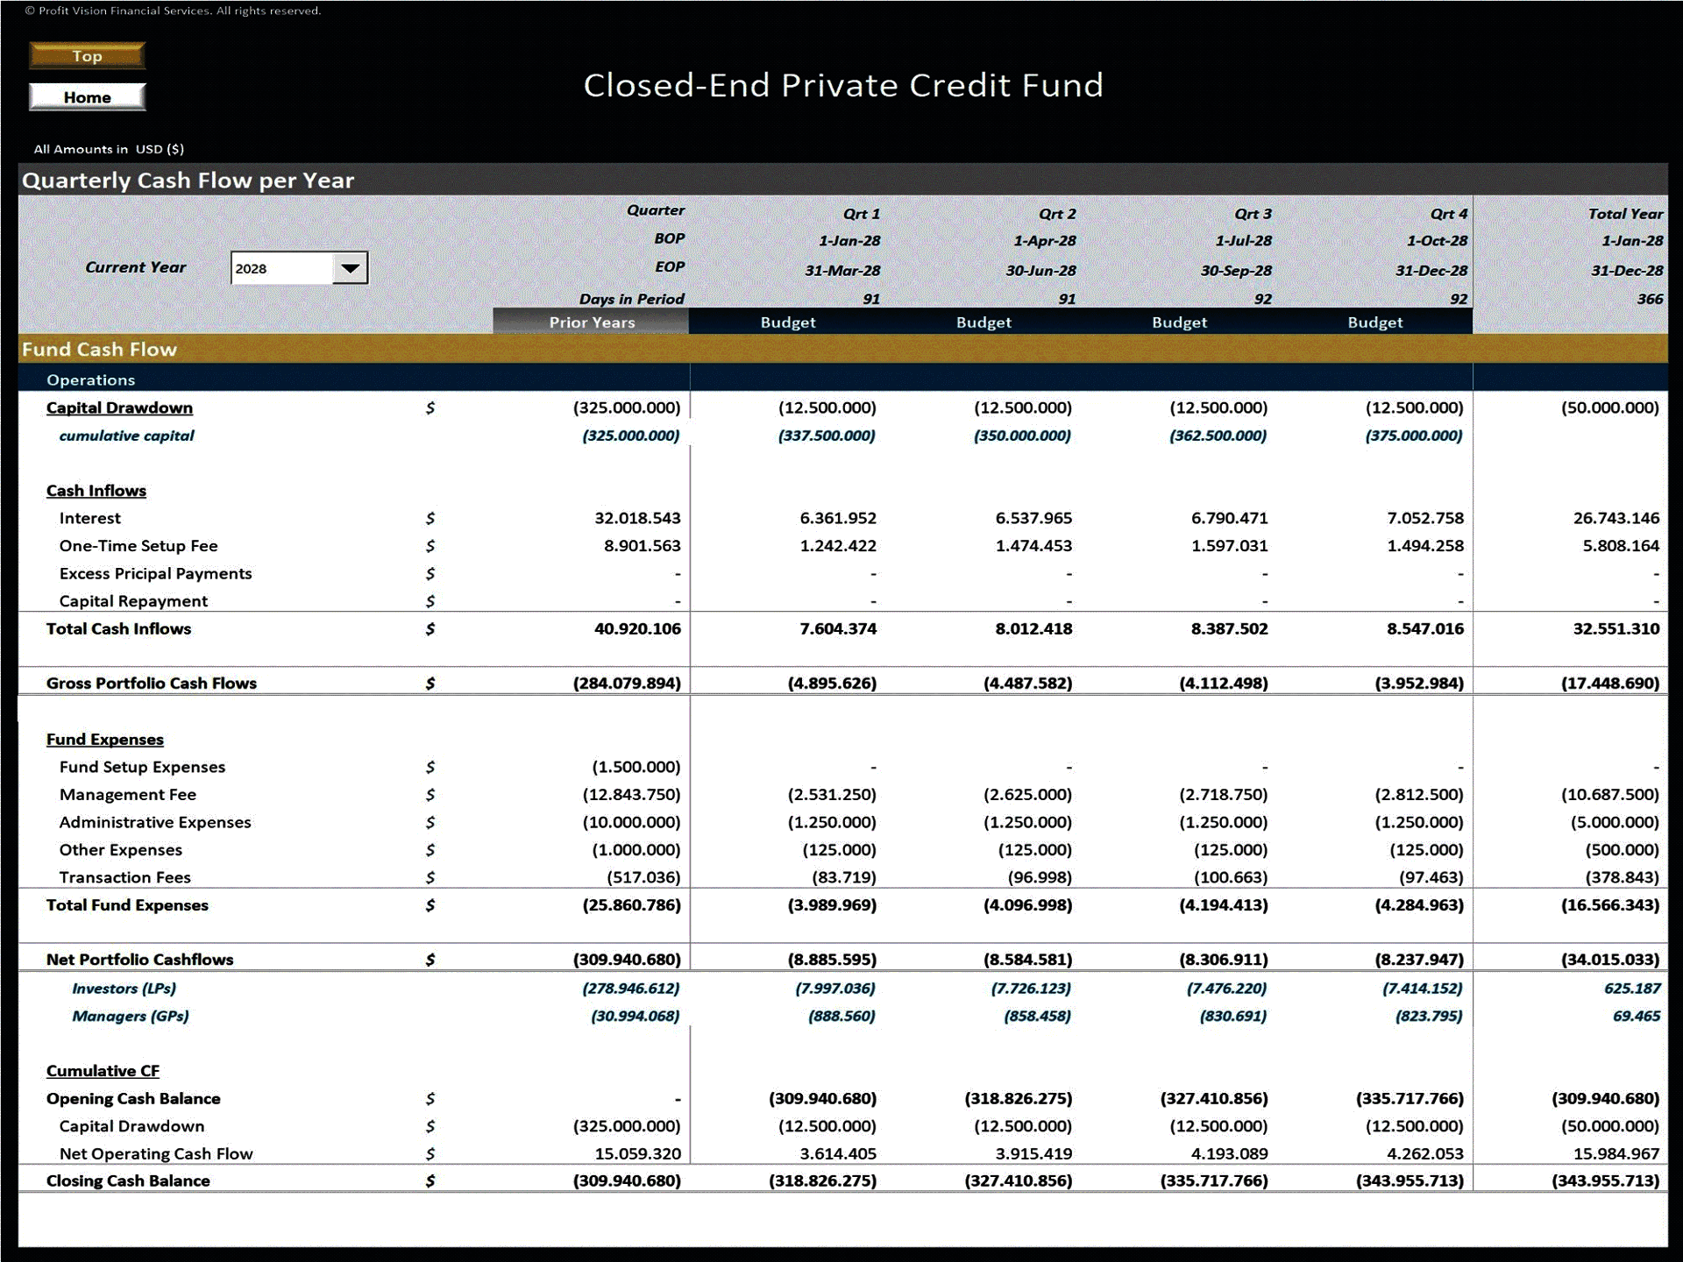1683x1262 pixels.
Task: Select the Qrt 4 Budget column header
Action: pyautogui.click(x=1374, y=323)
